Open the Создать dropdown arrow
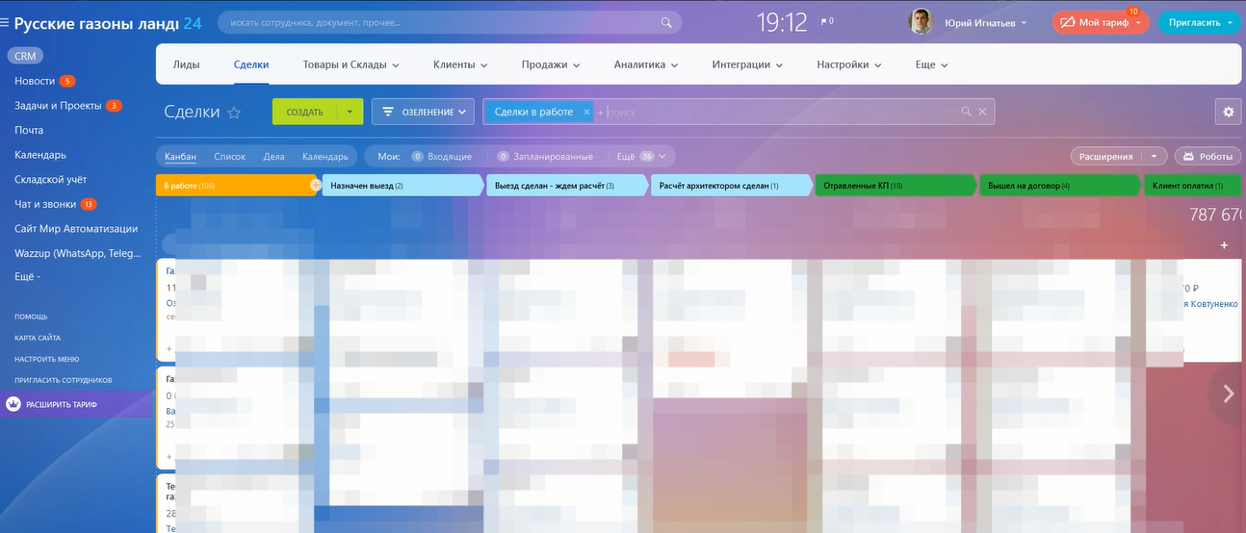Image resolution: width=1246 pixels, height=533 pixels. (350, 112)
